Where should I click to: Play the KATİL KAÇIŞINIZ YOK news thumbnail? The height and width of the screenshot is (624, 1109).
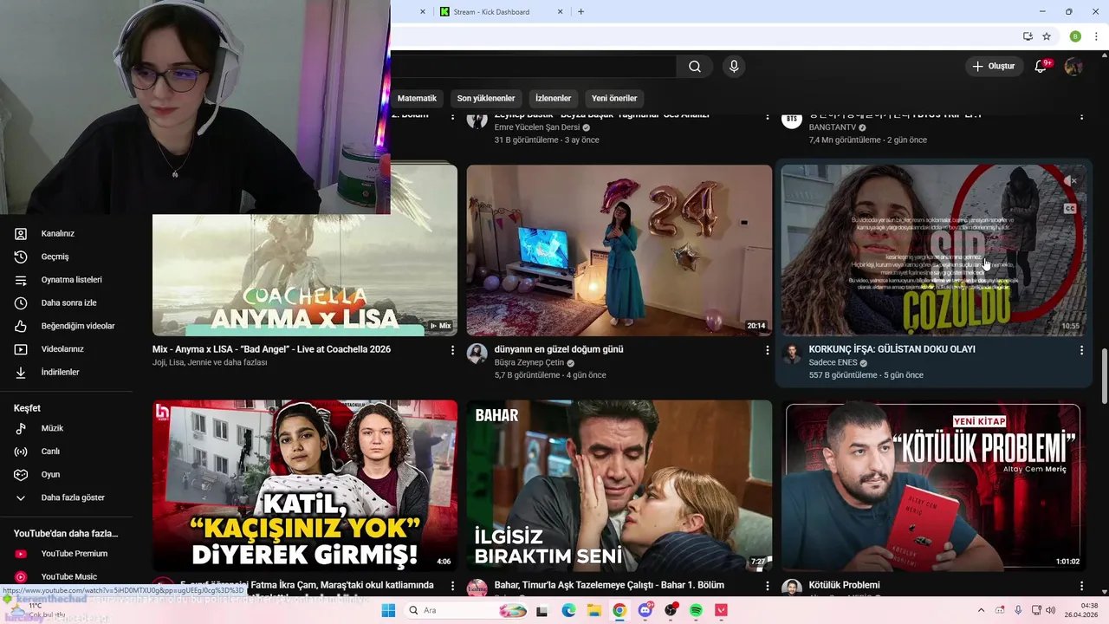pyautogui.click(x=305, y=485)
